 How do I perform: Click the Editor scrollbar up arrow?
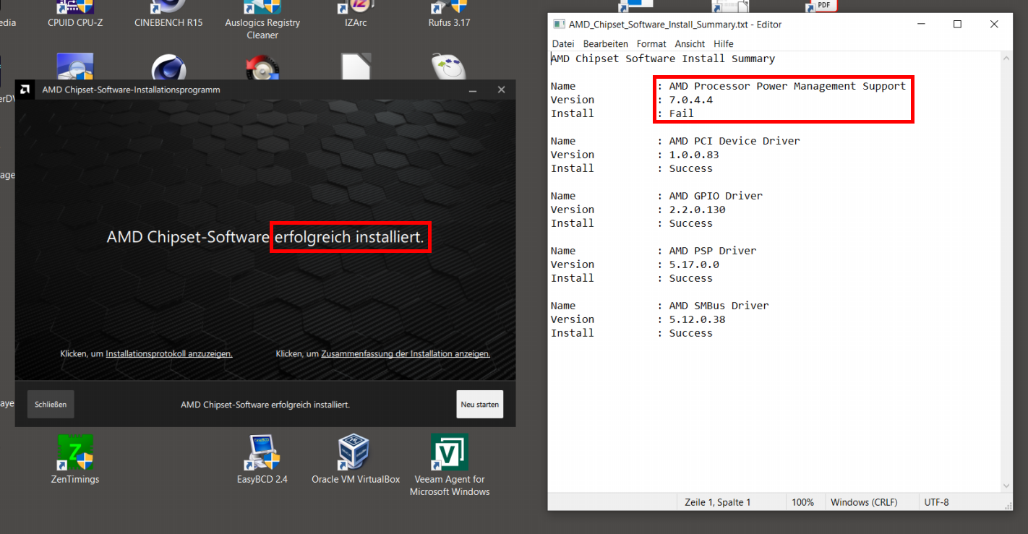(x=1006, y=59)
